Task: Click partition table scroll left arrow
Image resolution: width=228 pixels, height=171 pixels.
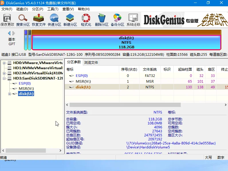Action: [x=67, y=105]
